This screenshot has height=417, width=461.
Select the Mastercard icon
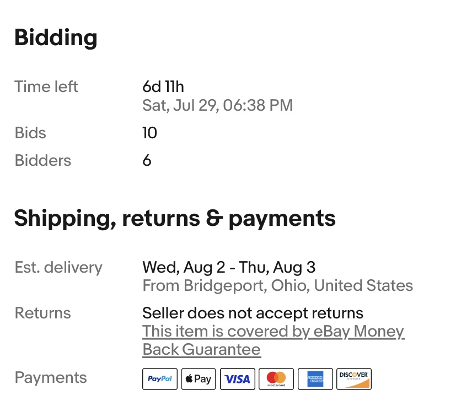pos(276,379)
